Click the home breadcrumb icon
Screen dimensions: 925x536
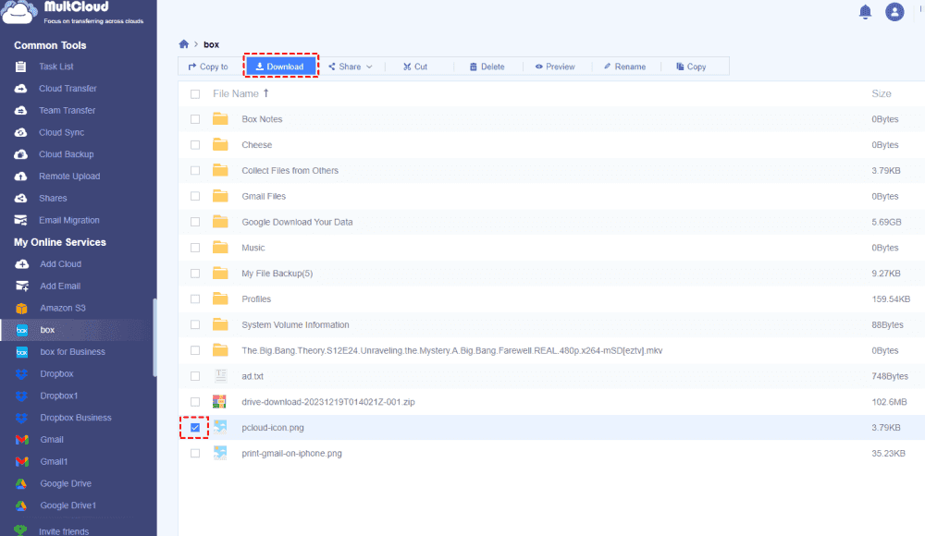[184, 44]
